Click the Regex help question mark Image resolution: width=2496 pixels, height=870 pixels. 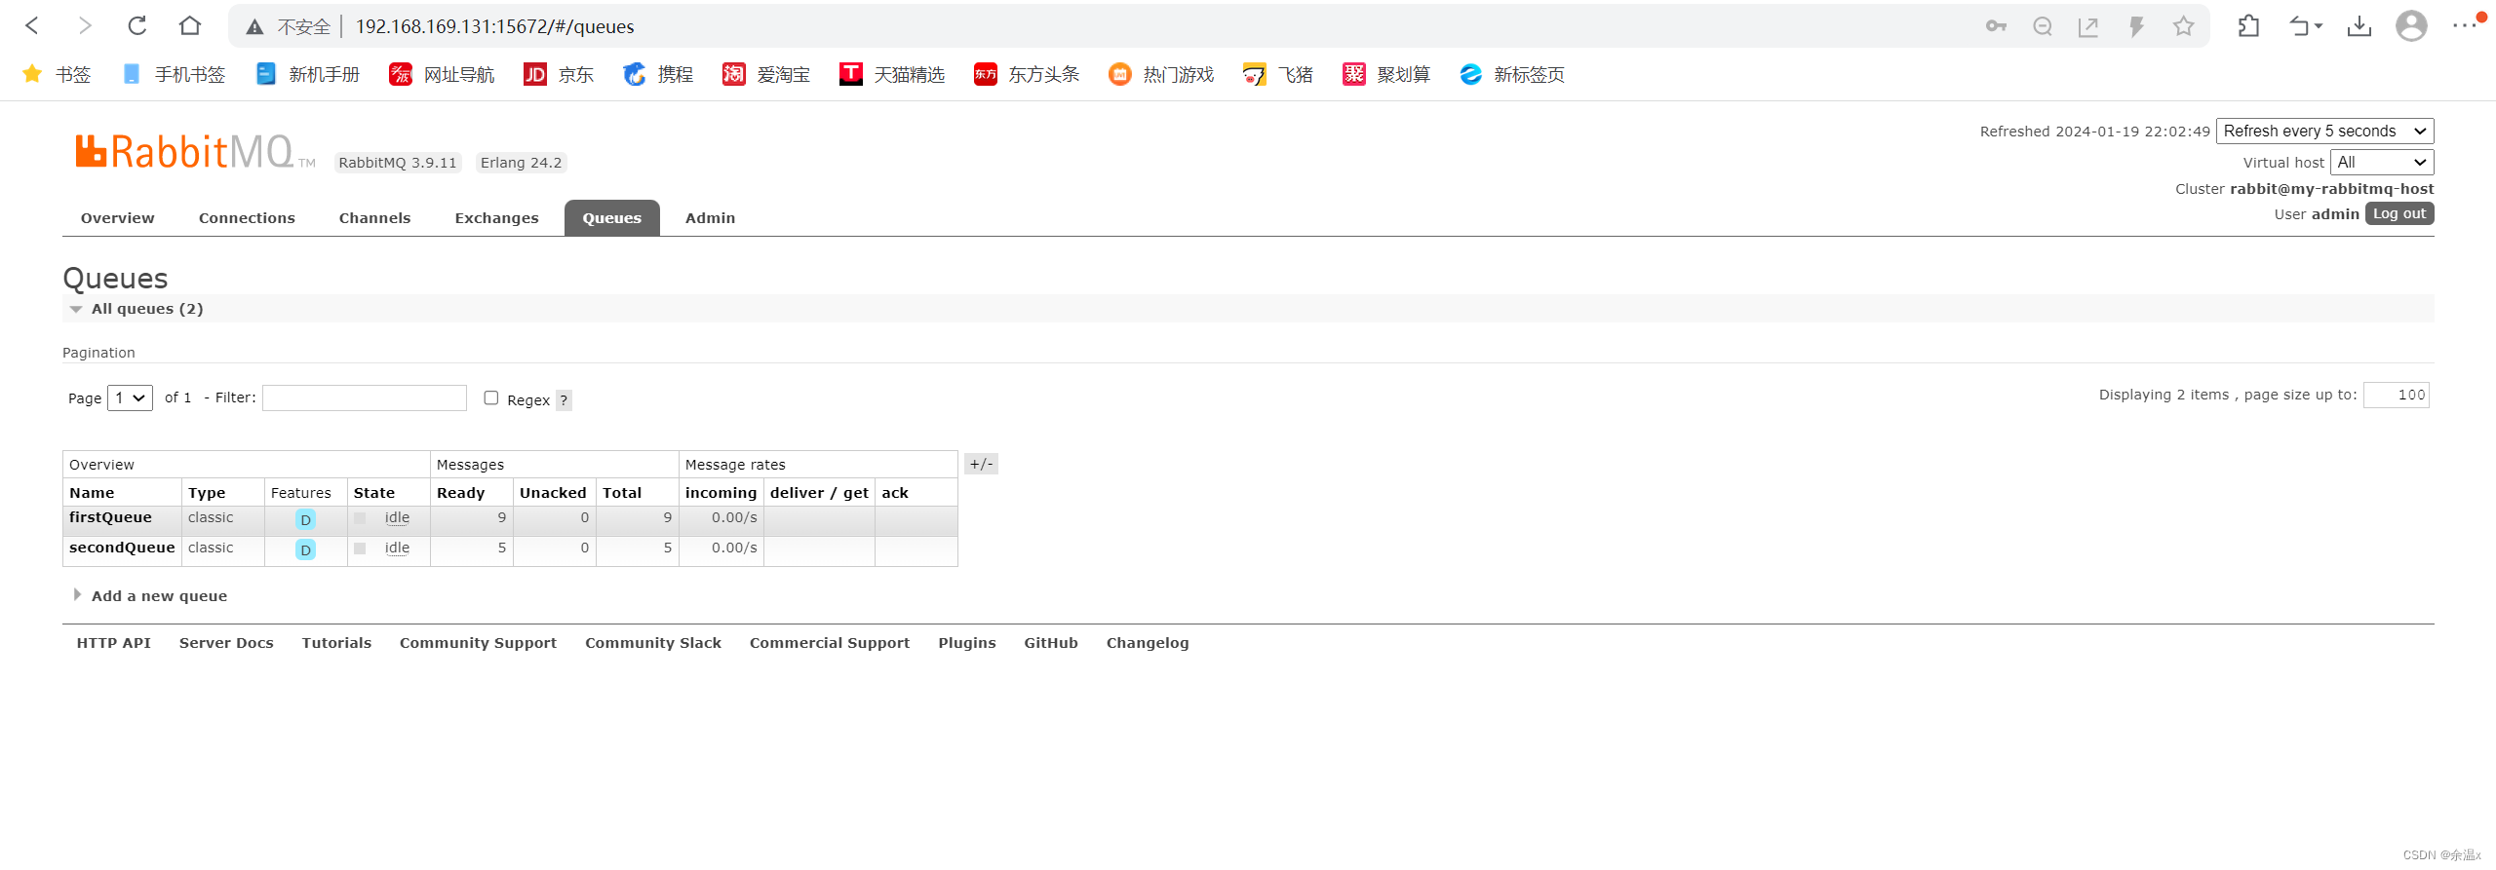pos(564,400)
